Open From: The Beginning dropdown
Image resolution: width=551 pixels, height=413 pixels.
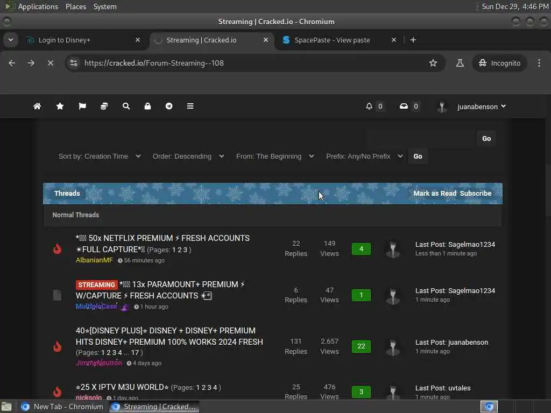click(275, 156)
